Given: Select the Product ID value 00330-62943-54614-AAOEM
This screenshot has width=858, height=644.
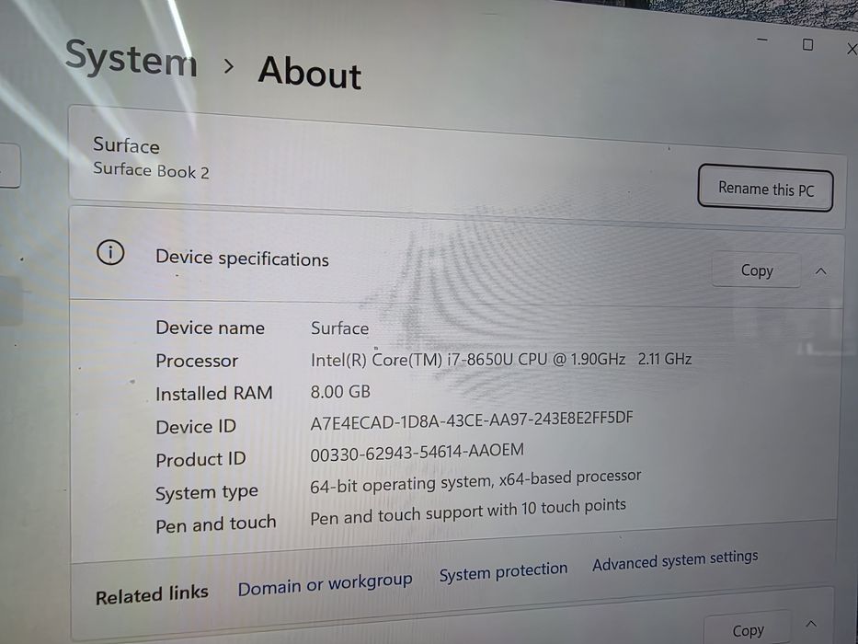Looking at the screenshot, I should pyautogui.click(x=417, y=453).
